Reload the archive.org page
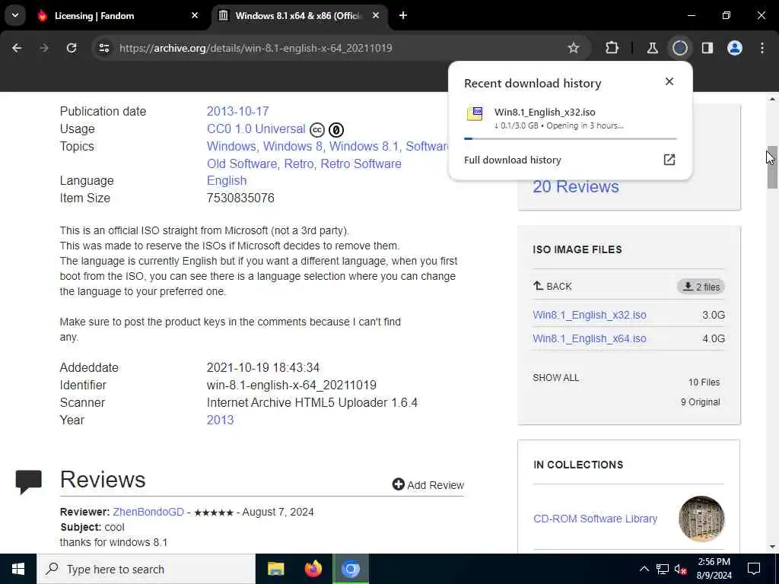This screenshot has height=584, width=779. (x=72, y=48)
